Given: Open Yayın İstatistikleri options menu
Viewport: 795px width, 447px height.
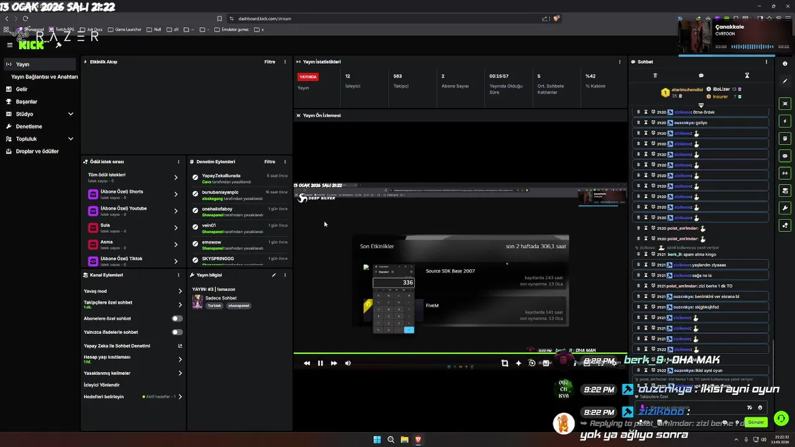Looking at the screenshot, I should tap(619, 62).
